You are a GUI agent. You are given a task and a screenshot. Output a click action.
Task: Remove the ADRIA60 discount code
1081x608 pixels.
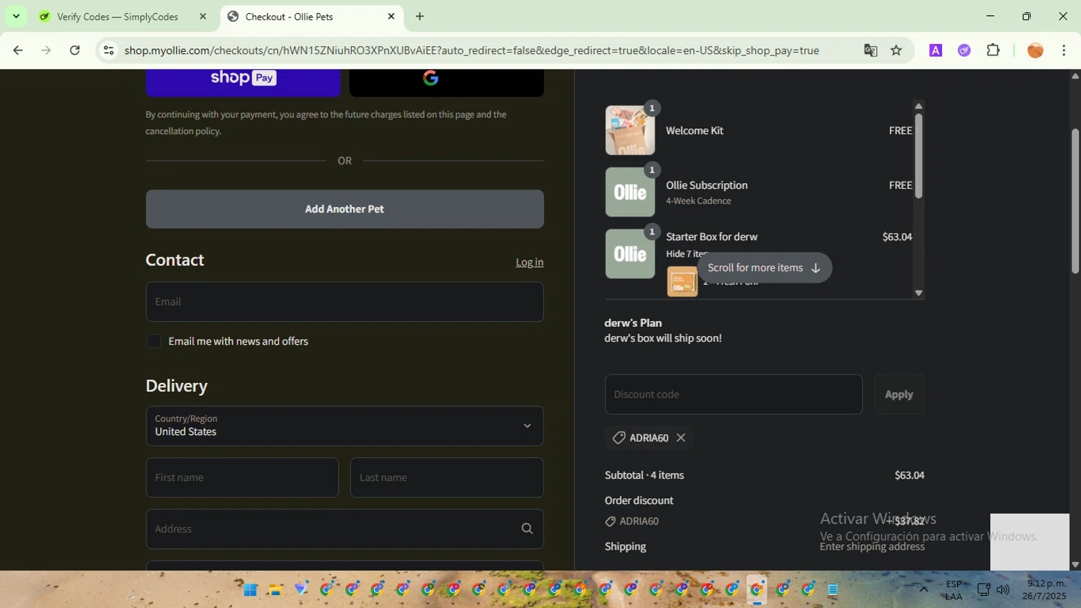(681, 438)
